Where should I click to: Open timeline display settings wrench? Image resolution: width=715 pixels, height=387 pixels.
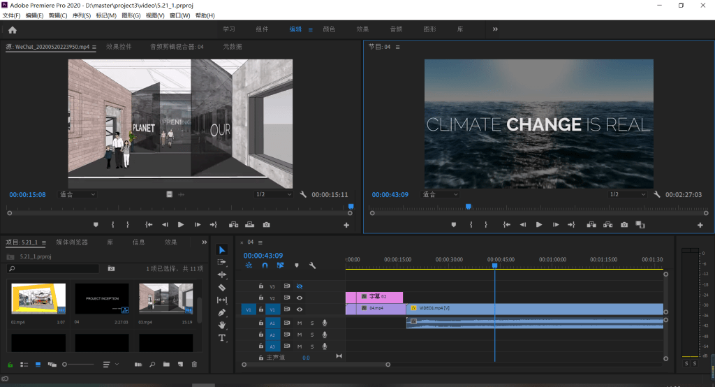click(312, 265)
